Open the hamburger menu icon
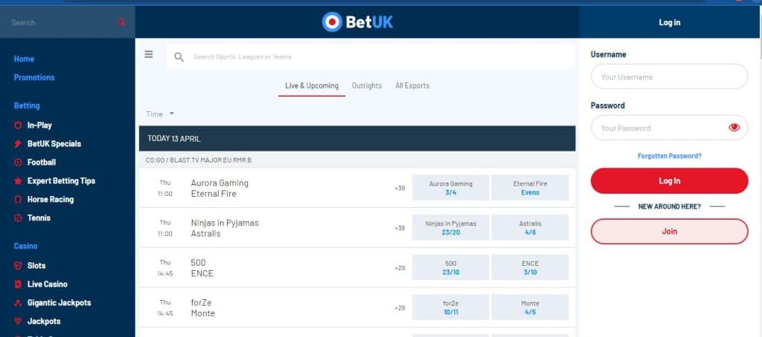 [x=149, y=54]
